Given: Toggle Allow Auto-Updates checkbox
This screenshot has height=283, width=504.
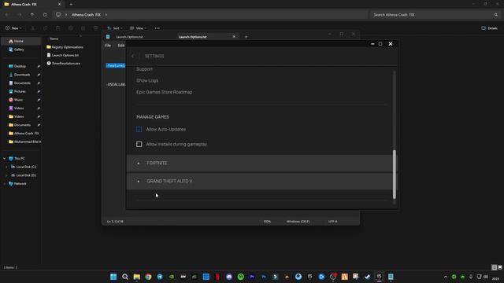Looking at the screenshot, I should pyautogui.click(x=139, y=129).
